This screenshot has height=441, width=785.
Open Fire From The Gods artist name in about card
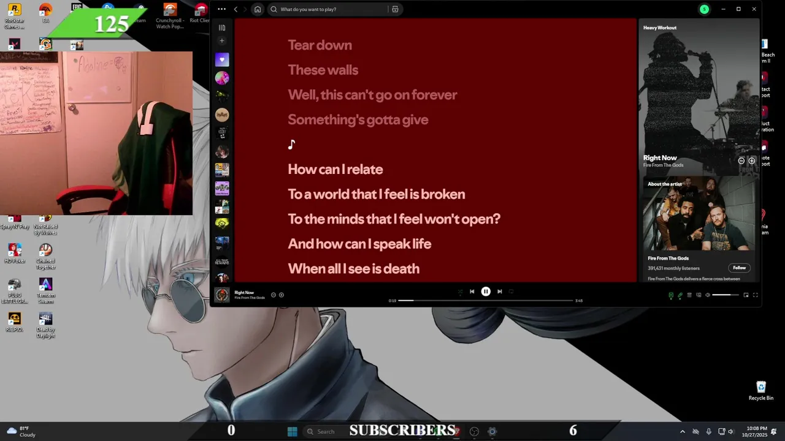(668, 258)
